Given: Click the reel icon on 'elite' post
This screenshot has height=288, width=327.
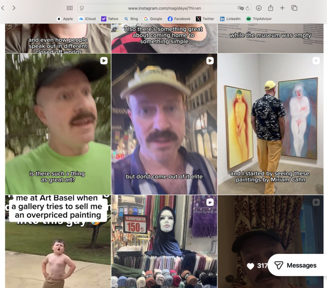Looking at the screenshot, I should coord(210,61).
